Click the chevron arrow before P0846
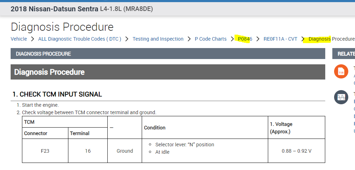Viewport: 355px width, 170px height. [232, 39]
